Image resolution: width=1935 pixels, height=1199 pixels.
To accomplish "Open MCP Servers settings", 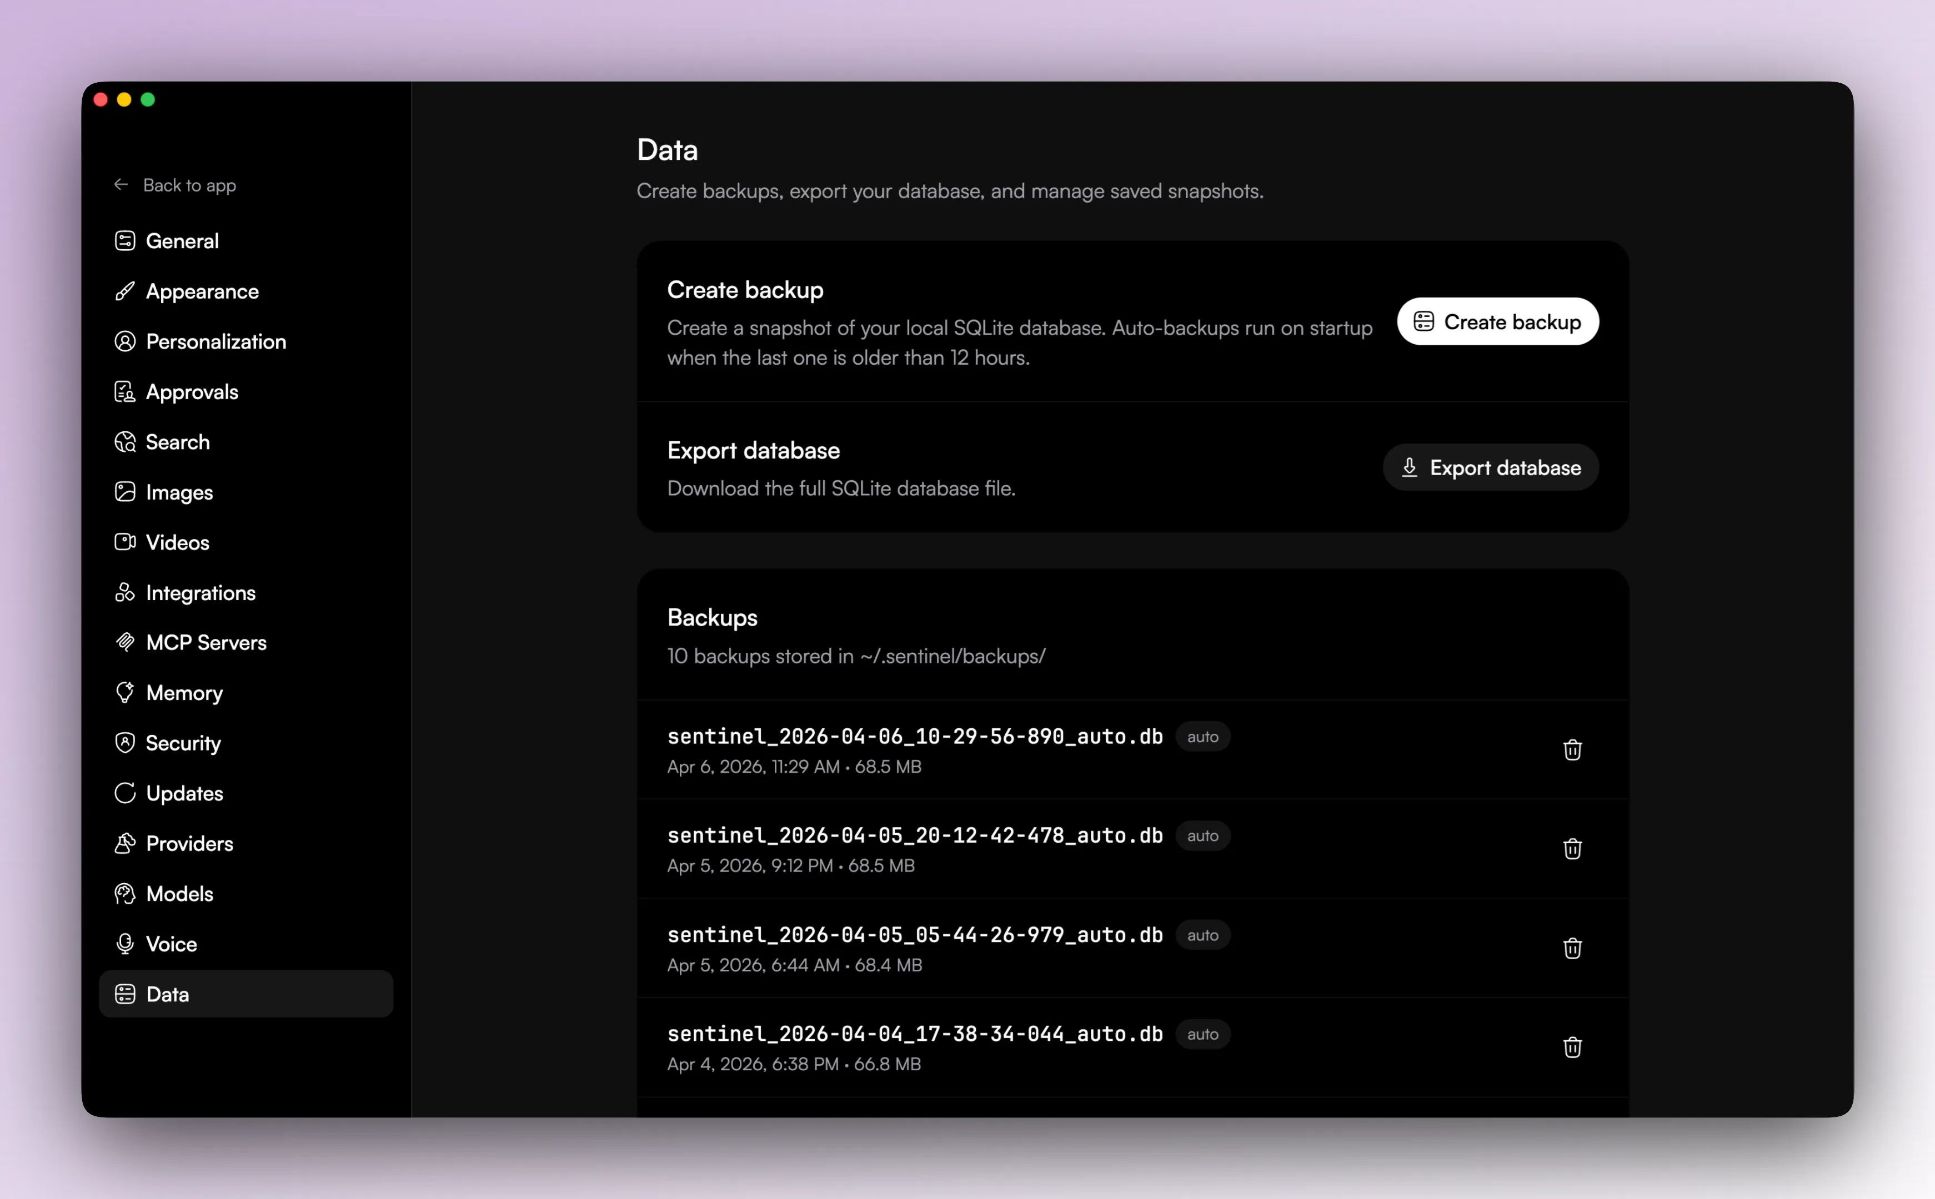I will (246, 642).
